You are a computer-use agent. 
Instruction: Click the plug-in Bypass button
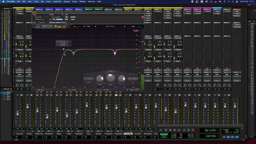[73, 17]
